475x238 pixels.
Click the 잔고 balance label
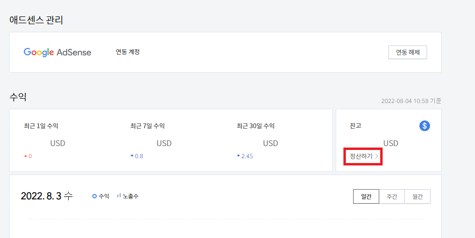coord(356,126)
